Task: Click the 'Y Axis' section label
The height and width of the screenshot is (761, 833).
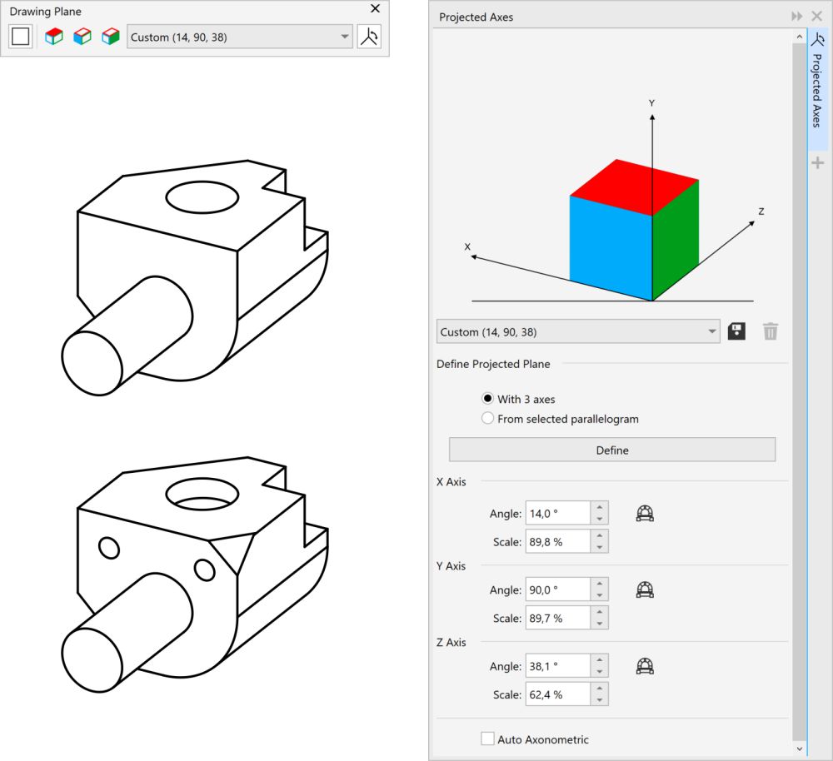Action: click(x=451, y=565)
